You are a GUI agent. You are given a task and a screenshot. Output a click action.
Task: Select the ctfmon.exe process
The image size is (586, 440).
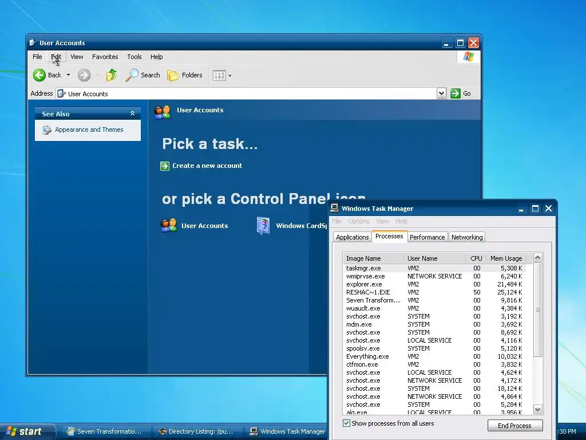[434, 364]
